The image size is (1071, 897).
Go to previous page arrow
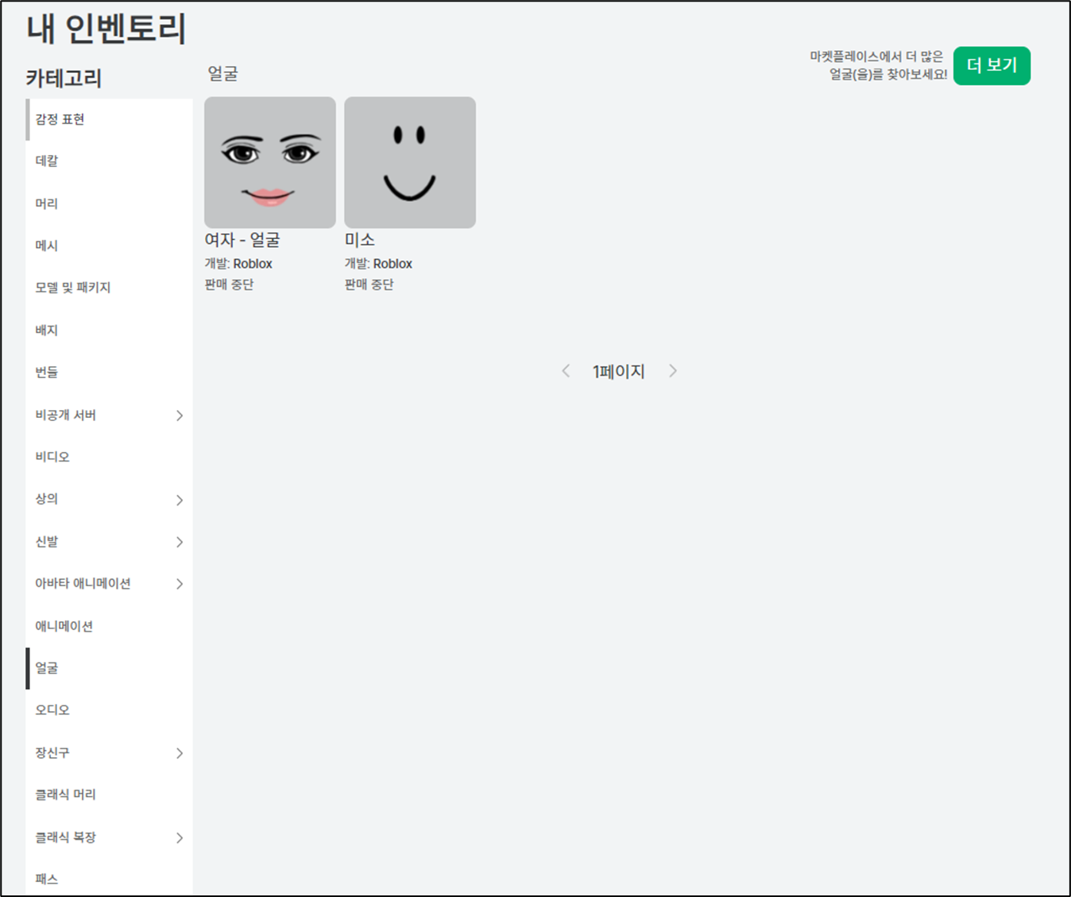[x=566, y=371]
